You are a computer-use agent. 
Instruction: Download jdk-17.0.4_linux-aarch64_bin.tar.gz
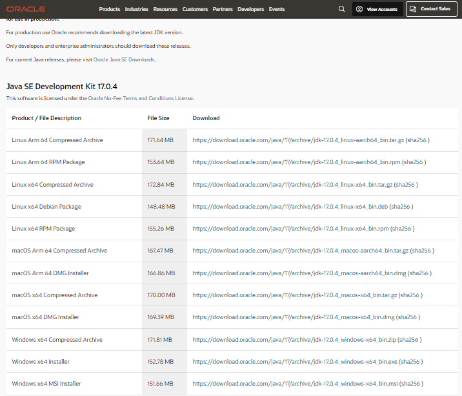(x=298, y=140)
